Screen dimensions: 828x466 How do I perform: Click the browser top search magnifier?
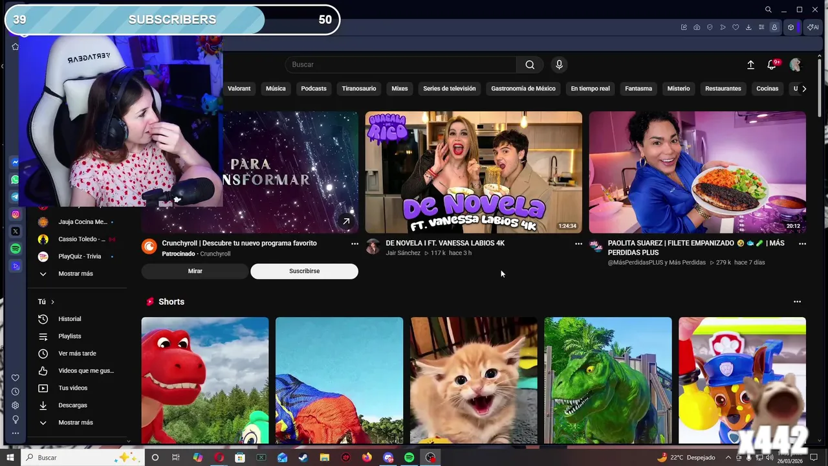768,10
